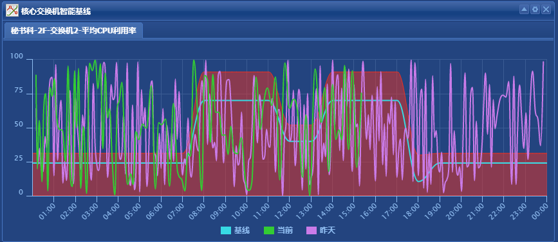The width and height of the screenshot is (558, 242).
Task: Click the 06:00 x-axis label
Action: 154,211
